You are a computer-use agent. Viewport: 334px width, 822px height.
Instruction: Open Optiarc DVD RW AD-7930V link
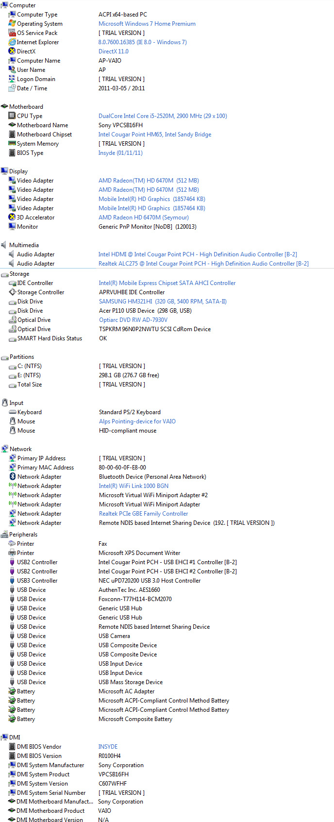[134, 320]
